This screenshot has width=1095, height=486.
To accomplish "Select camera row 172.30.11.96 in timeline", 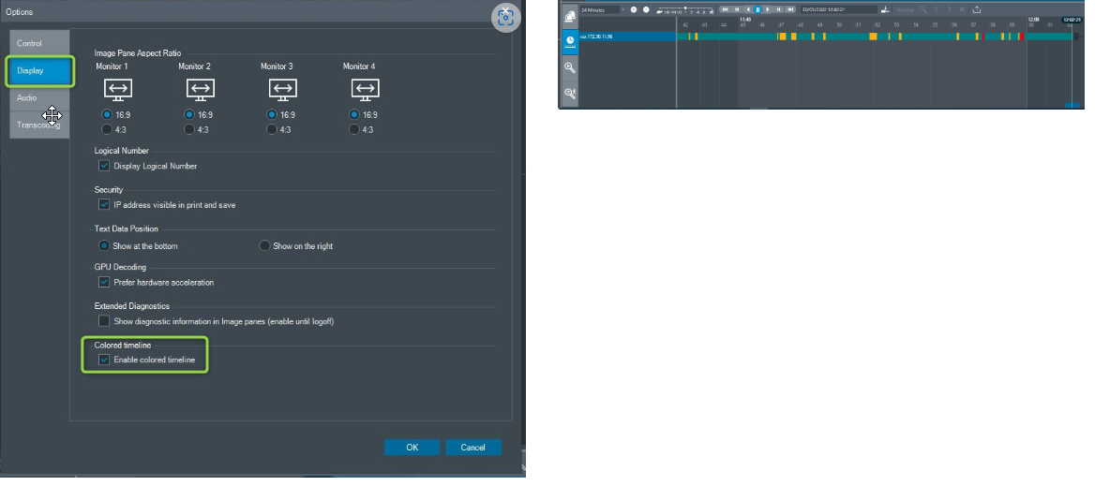I will tap(627, 37).
